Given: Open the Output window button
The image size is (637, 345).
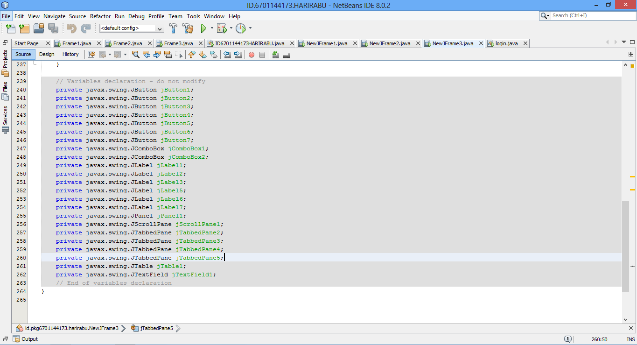Looking at the screenshot, I should point(26,339).
